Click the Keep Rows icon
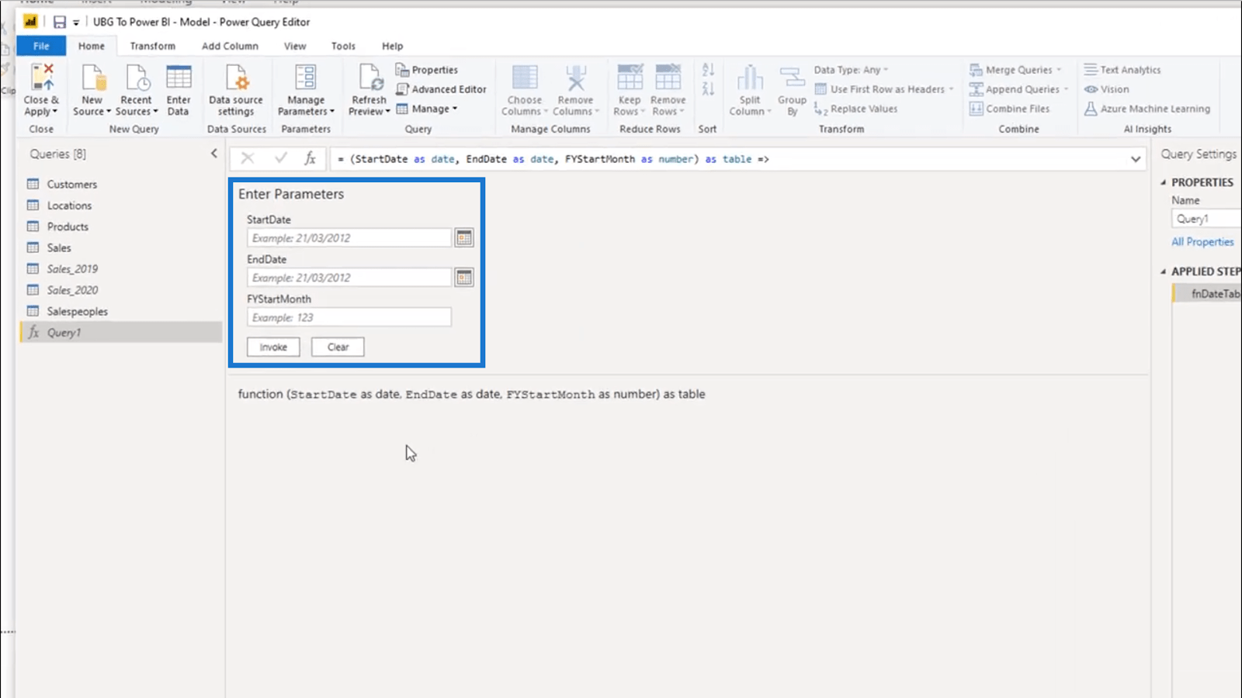 pyautogui.click(x=630, y=78)
